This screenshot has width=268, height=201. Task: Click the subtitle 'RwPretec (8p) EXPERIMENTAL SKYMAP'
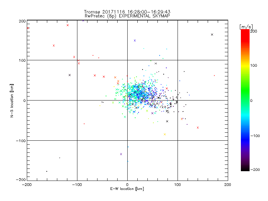(127, 16)
